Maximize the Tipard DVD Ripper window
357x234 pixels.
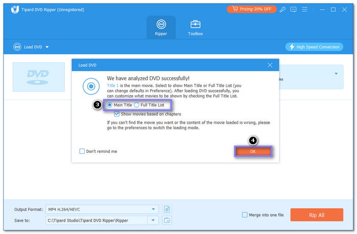click(333, 10)
